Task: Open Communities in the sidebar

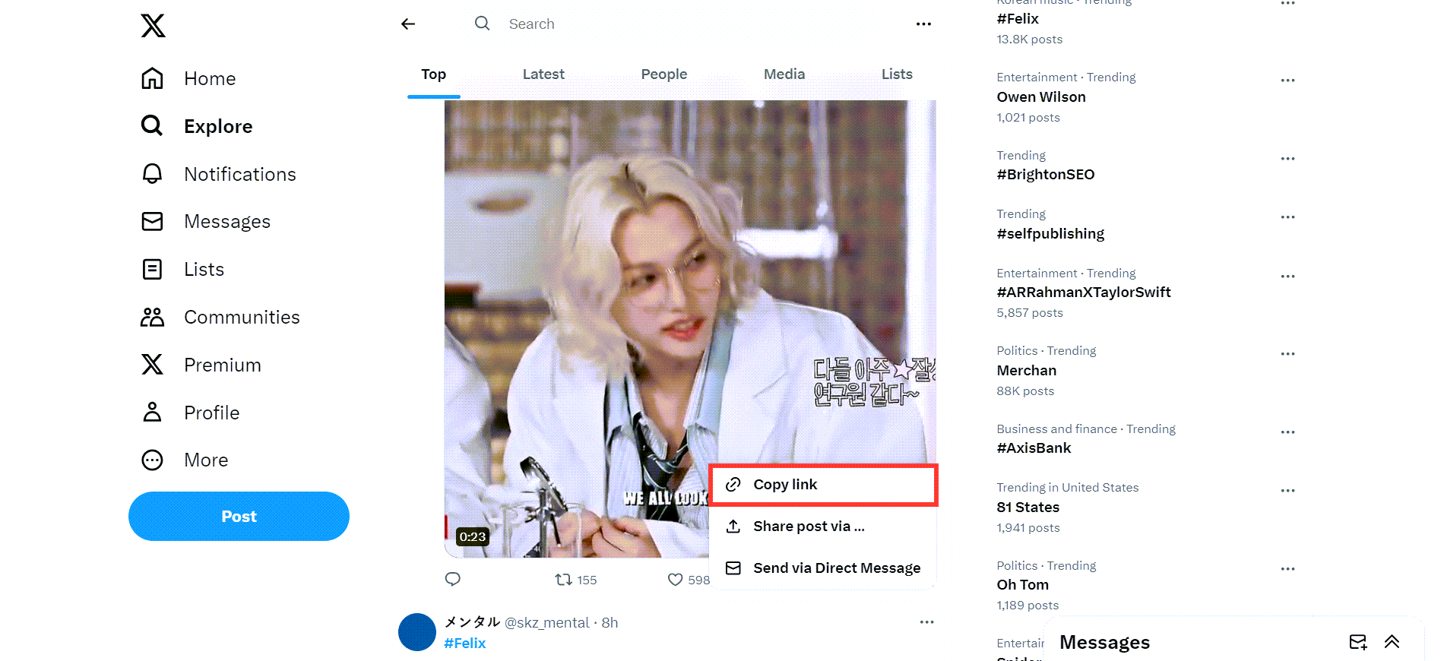Action: pyautogui.click(x=220, y=317)
